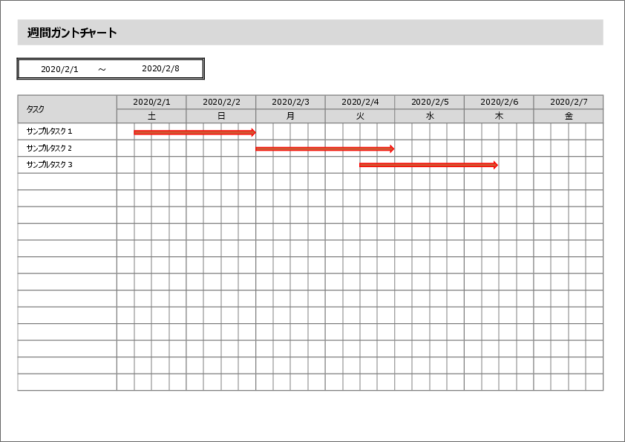Select the start date 2020/2/1 in range box
The width and height of the screenshot is (625, 442).
click(59, 69)
